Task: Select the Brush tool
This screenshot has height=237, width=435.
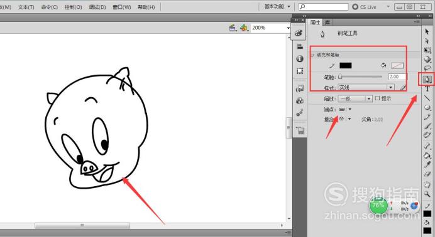Action: pos(427,126)
